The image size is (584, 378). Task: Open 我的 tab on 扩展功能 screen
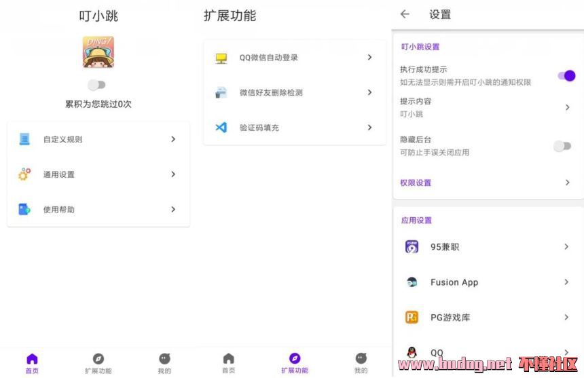click(x=361, y=364)
